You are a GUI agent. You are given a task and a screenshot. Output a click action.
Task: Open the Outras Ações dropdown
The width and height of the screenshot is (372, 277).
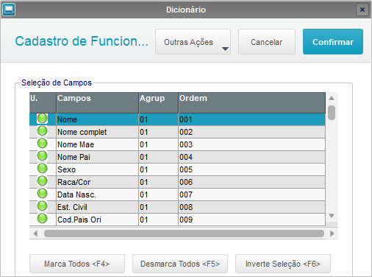[x=193, y=42]
